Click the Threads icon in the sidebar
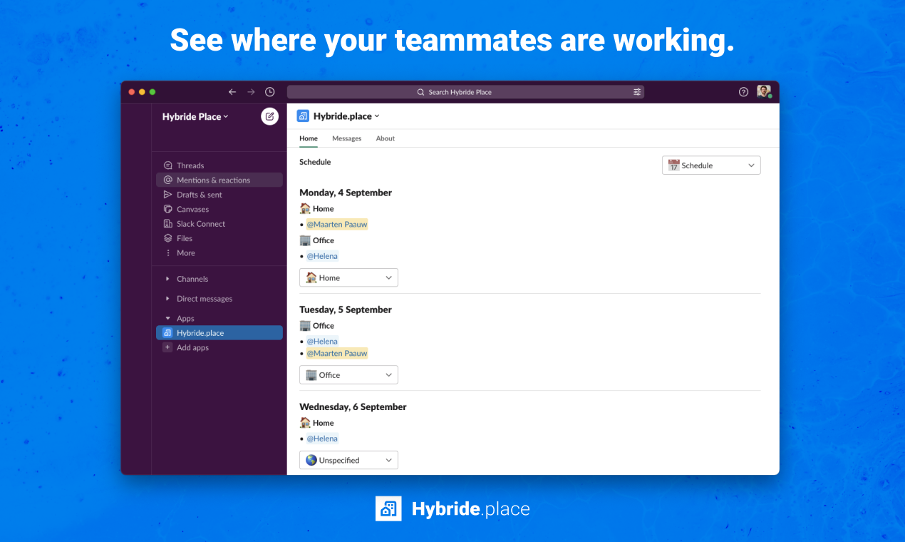This screenshot has width=905, height=542. coord(168,165)
